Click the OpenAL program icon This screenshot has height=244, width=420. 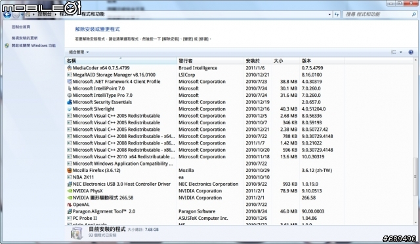click(x=70, y=205)
